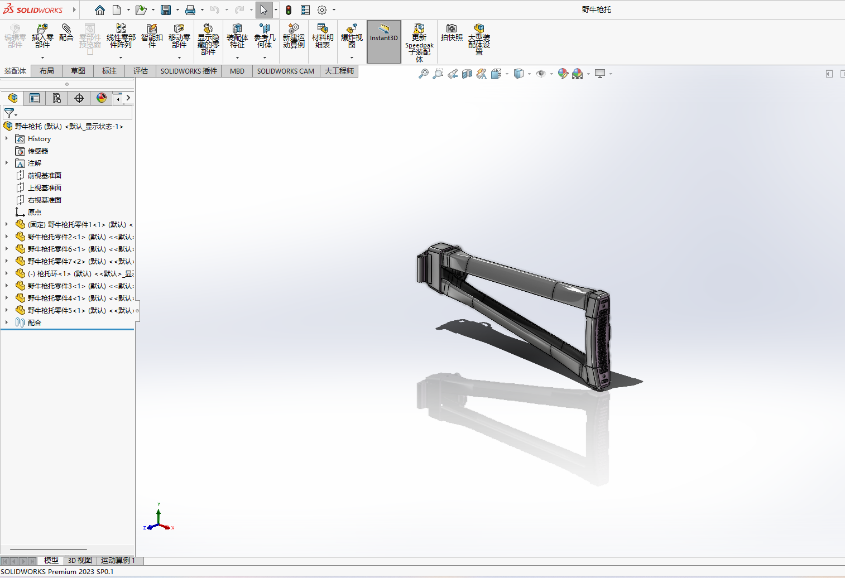The width and height of the screenshot is (845, 578).
Task: Open the PropertyManager tab
Action: [x=35, y=98]
